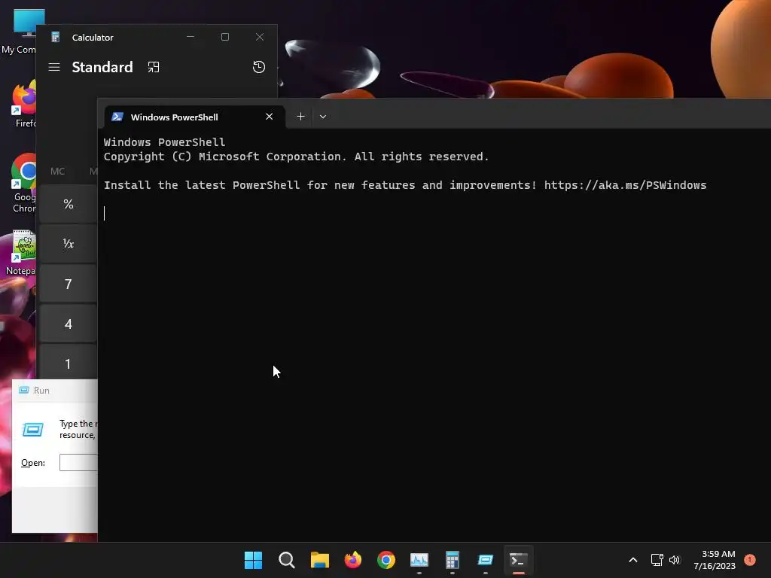Image resolution: width=771 pixels, height=578 pixels.
Task: Open a new terminal tab with plus
Action: point(300,117)
